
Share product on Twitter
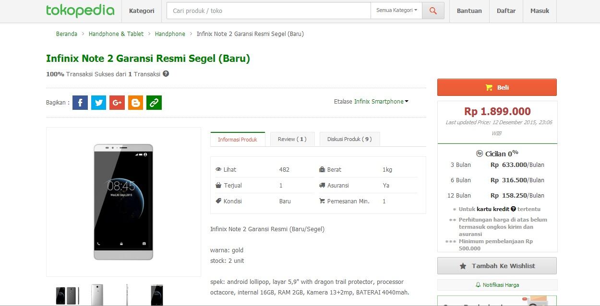coord(98,102)
